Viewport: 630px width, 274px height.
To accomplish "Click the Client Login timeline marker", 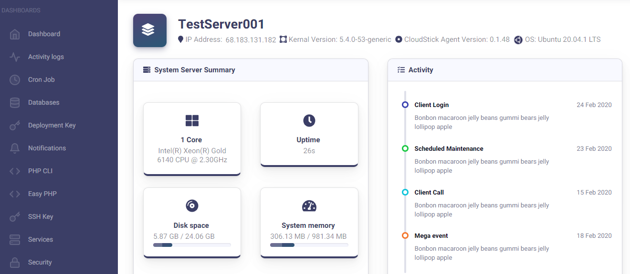I will (405, 105).
